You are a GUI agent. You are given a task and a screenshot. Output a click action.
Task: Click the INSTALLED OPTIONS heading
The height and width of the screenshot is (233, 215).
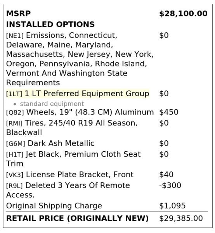pos(50,25)
